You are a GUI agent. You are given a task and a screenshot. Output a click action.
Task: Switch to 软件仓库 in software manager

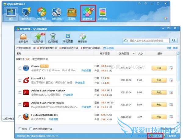(x=23, y=38)
